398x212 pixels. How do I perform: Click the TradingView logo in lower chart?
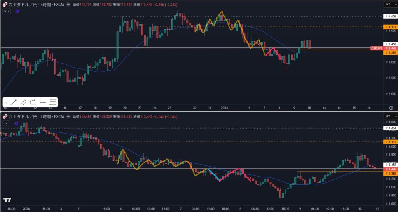pyautogui.click(x=7, y=200)
